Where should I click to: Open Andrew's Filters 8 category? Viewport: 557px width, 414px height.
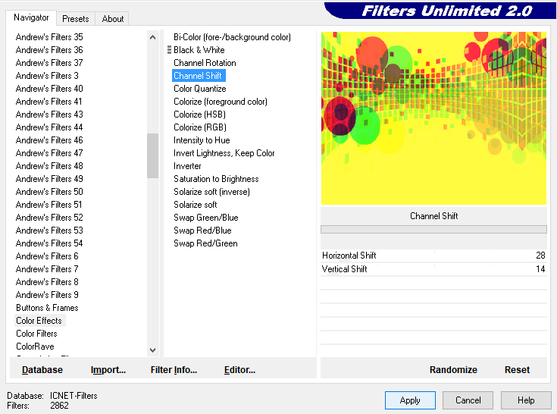[x=47, y=282]
